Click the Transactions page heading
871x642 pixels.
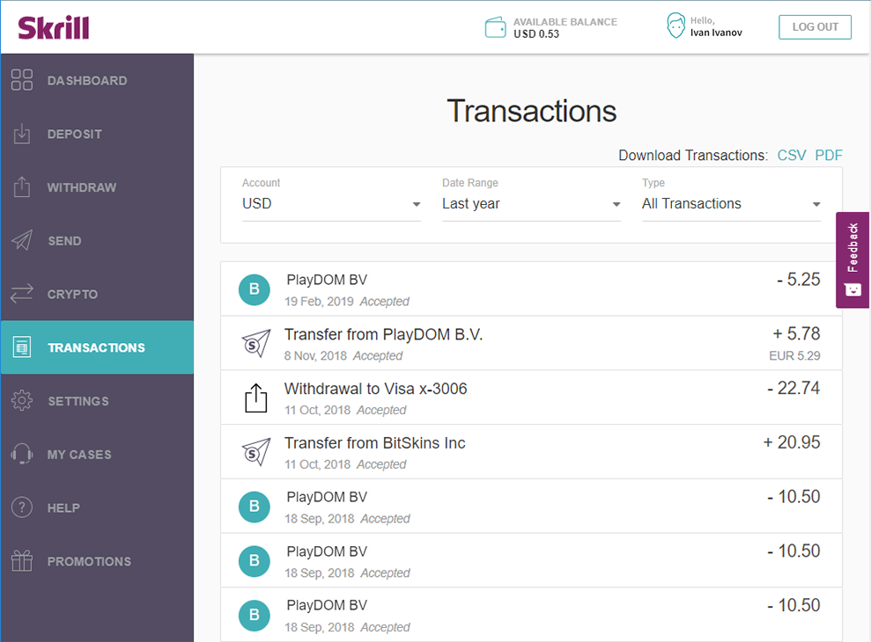click(x=532, y=111)
